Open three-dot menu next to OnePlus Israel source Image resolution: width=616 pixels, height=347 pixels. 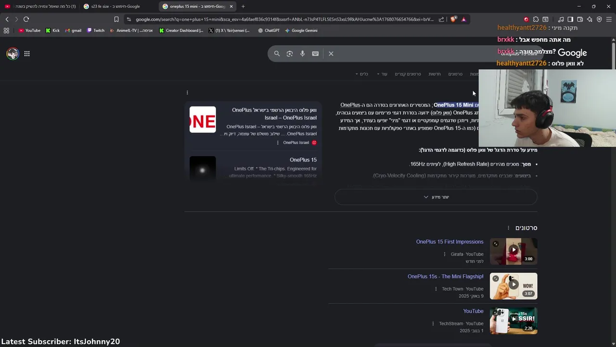coord(278,143)
